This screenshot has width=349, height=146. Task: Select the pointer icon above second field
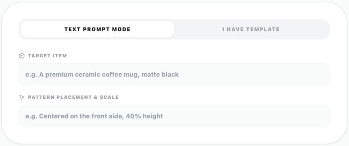click(22, 97)
